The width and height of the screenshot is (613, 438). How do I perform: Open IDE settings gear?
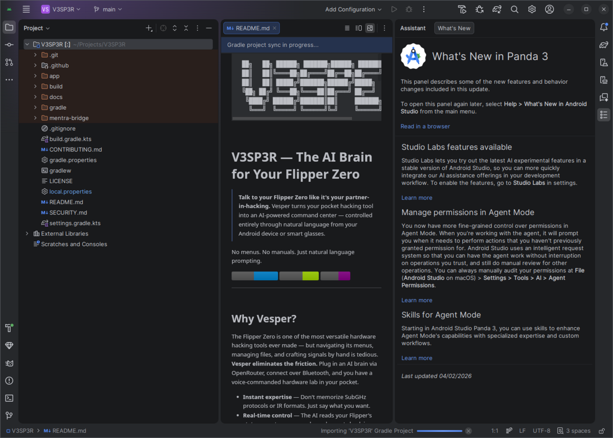pos(532,9)
